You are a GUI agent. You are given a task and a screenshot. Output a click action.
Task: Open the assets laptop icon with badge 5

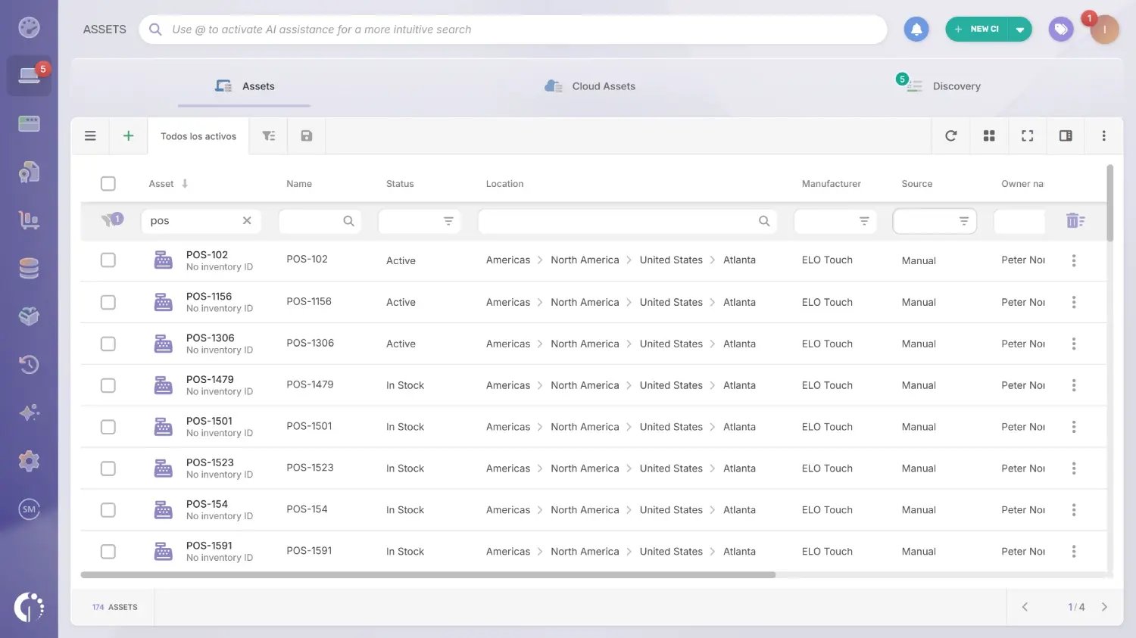coord(29,75)
